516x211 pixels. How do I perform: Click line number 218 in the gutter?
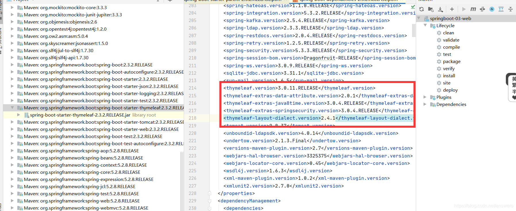click(x=192, y=118)
